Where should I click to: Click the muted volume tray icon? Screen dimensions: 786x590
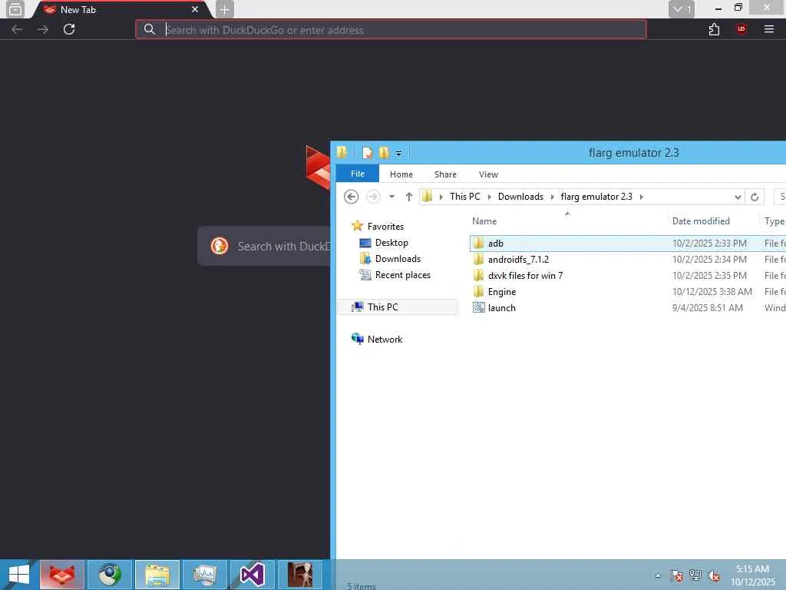tap(714, 575)
